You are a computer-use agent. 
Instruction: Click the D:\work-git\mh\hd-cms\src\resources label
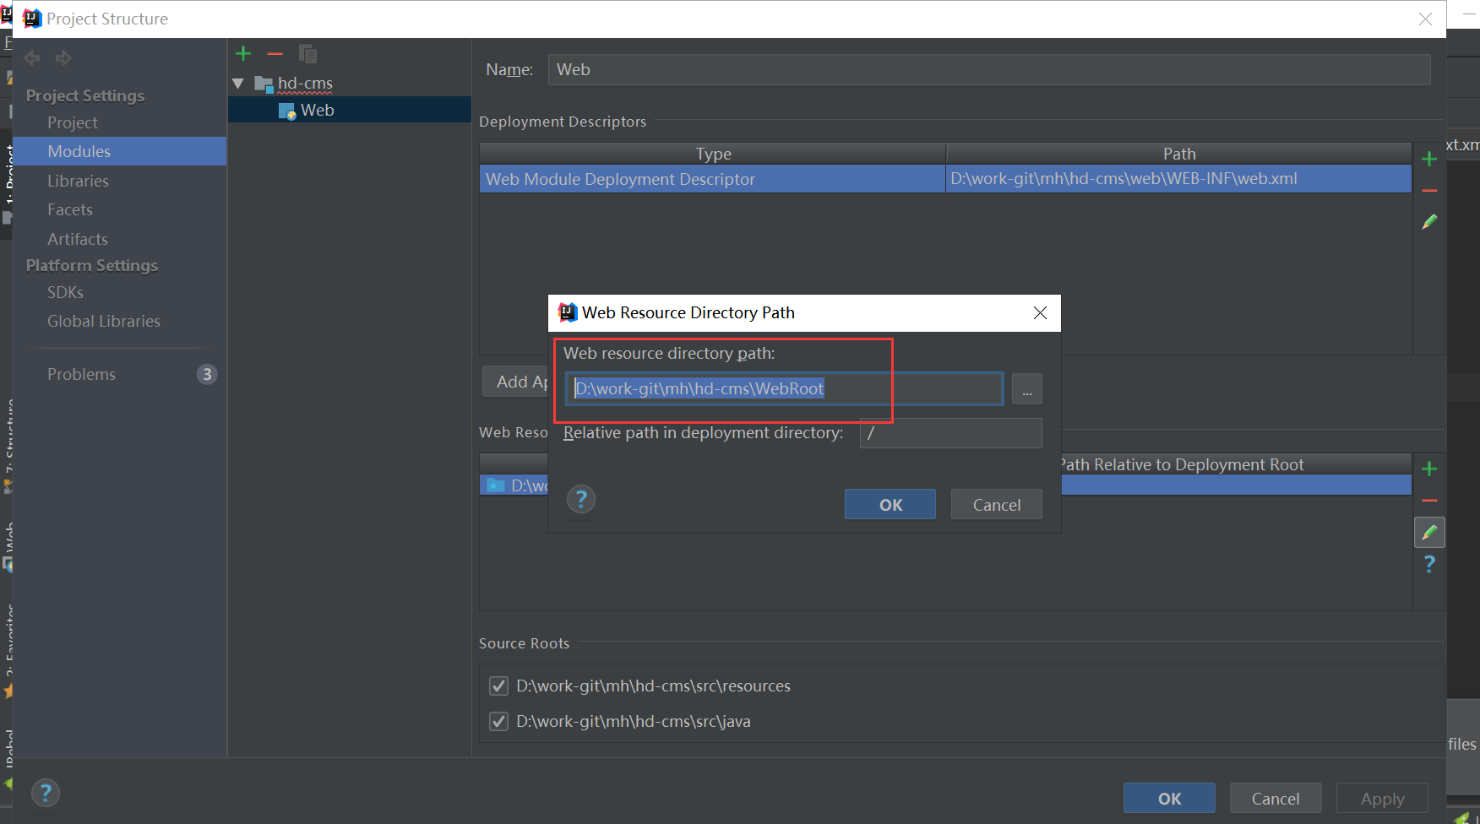[653, 686]
